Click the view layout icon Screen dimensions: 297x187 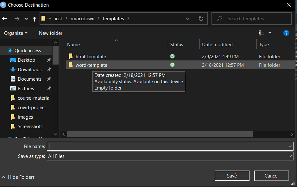(262, 33)
